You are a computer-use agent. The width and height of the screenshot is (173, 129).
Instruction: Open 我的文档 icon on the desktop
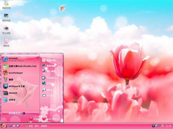coord(6,5)
